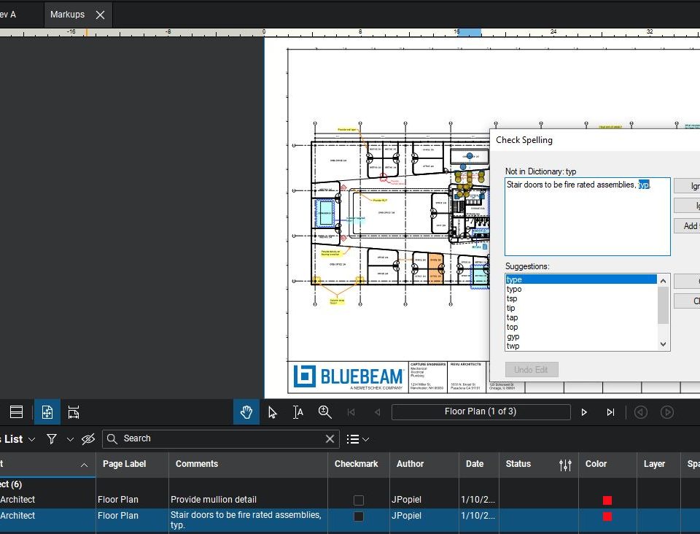Close the Markups tab

coord(101,15)
